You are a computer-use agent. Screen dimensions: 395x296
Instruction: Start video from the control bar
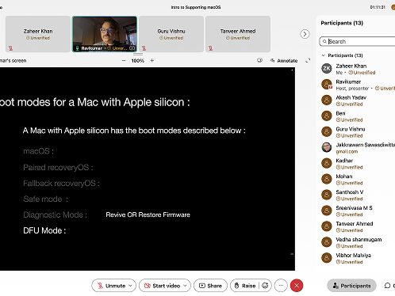tap(162, 286)
